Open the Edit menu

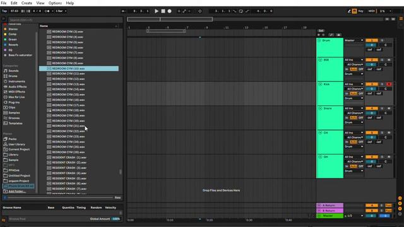click(14, 3)
